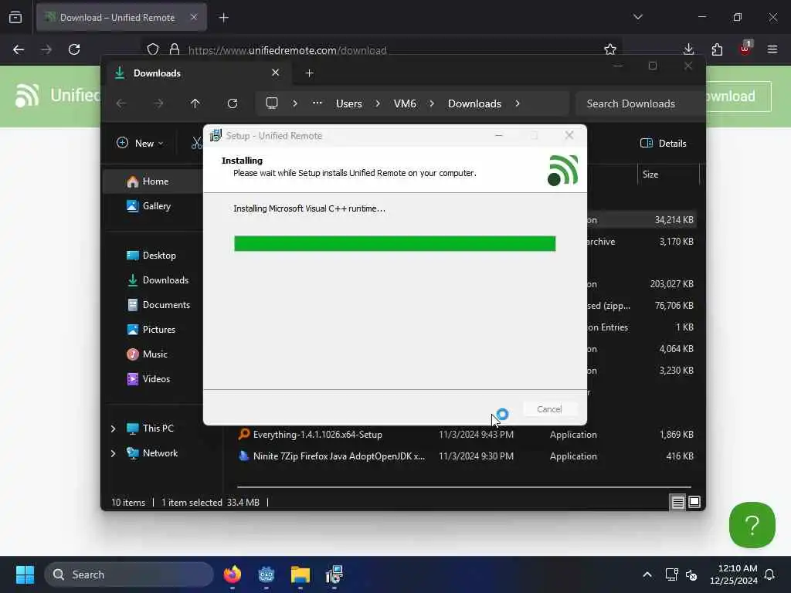Add a new File Explorer tab
Image resolution: width=791 pixels, height=593 pixels.
point(309,73)
